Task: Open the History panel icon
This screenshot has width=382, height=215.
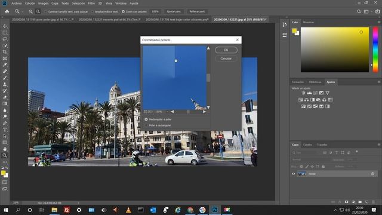Action: (284, 24)
